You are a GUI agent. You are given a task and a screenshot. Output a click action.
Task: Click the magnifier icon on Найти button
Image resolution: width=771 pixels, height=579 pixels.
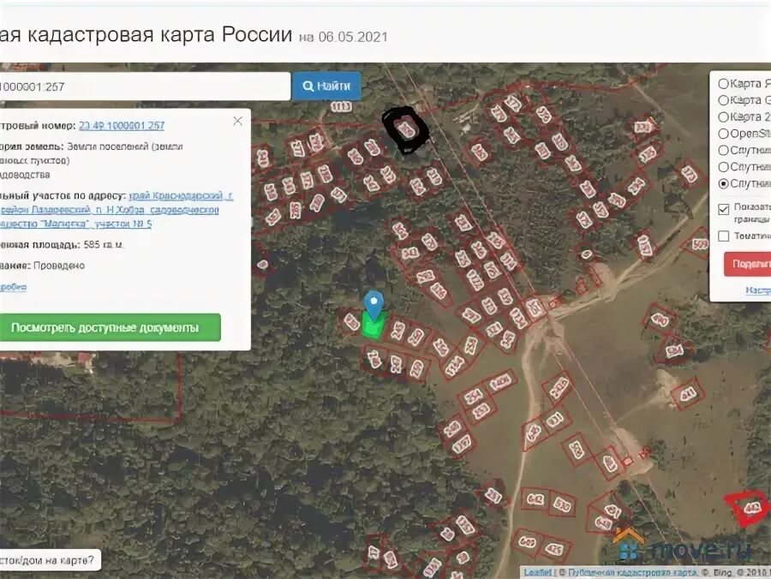pos(308,87)
